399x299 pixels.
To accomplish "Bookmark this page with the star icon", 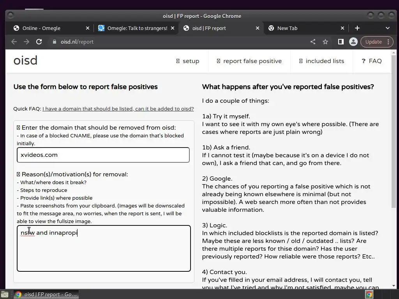I will 325,42.
